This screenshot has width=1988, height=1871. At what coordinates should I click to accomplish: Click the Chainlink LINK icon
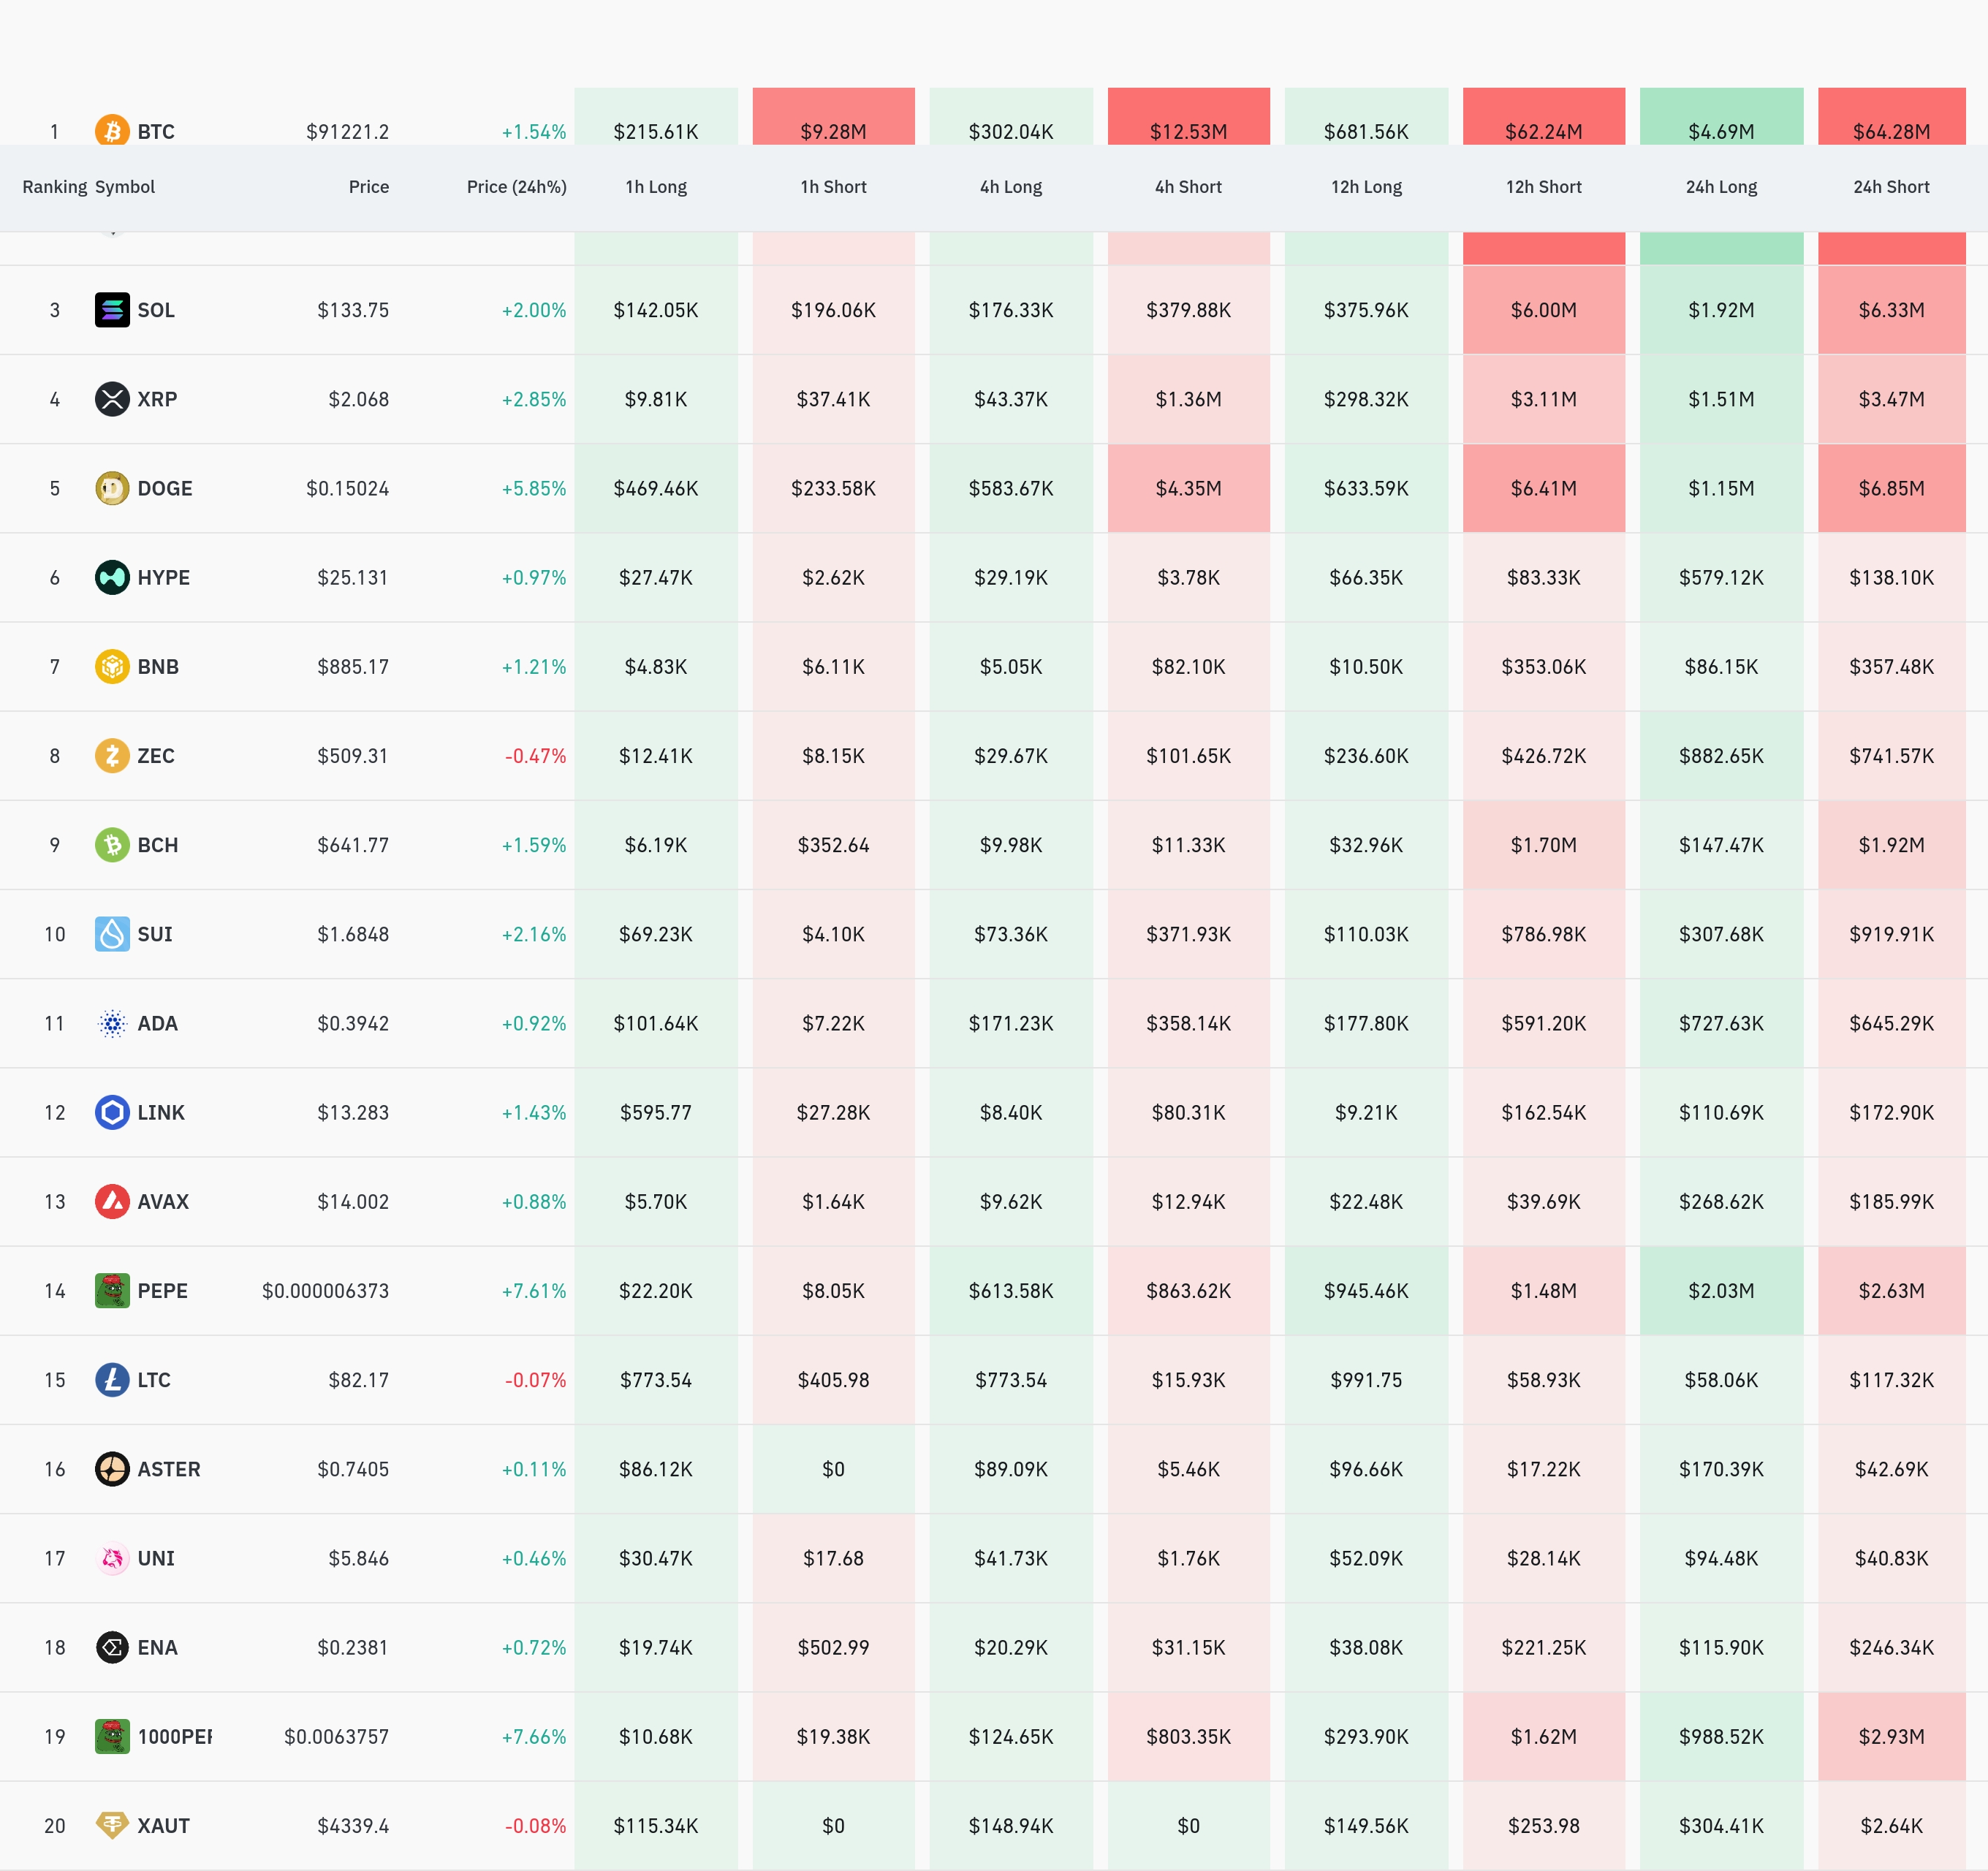(112, 1112)
